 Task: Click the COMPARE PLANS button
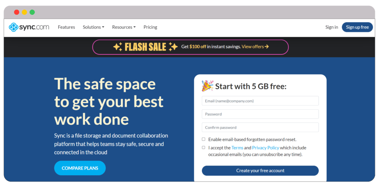80,168
